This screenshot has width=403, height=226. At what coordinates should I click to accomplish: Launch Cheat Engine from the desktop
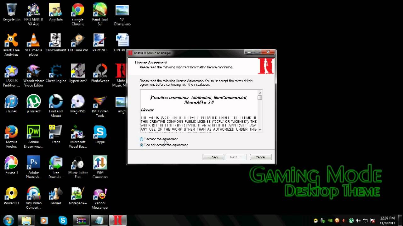(56, 73)
